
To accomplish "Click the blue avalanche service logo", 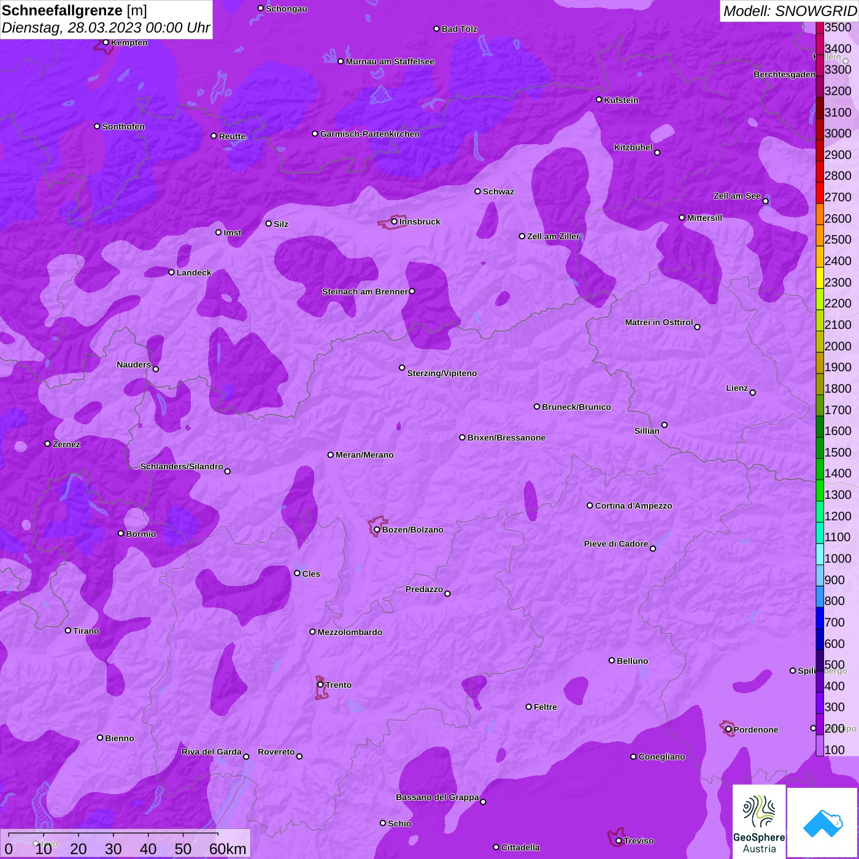I will pos(822,823).
